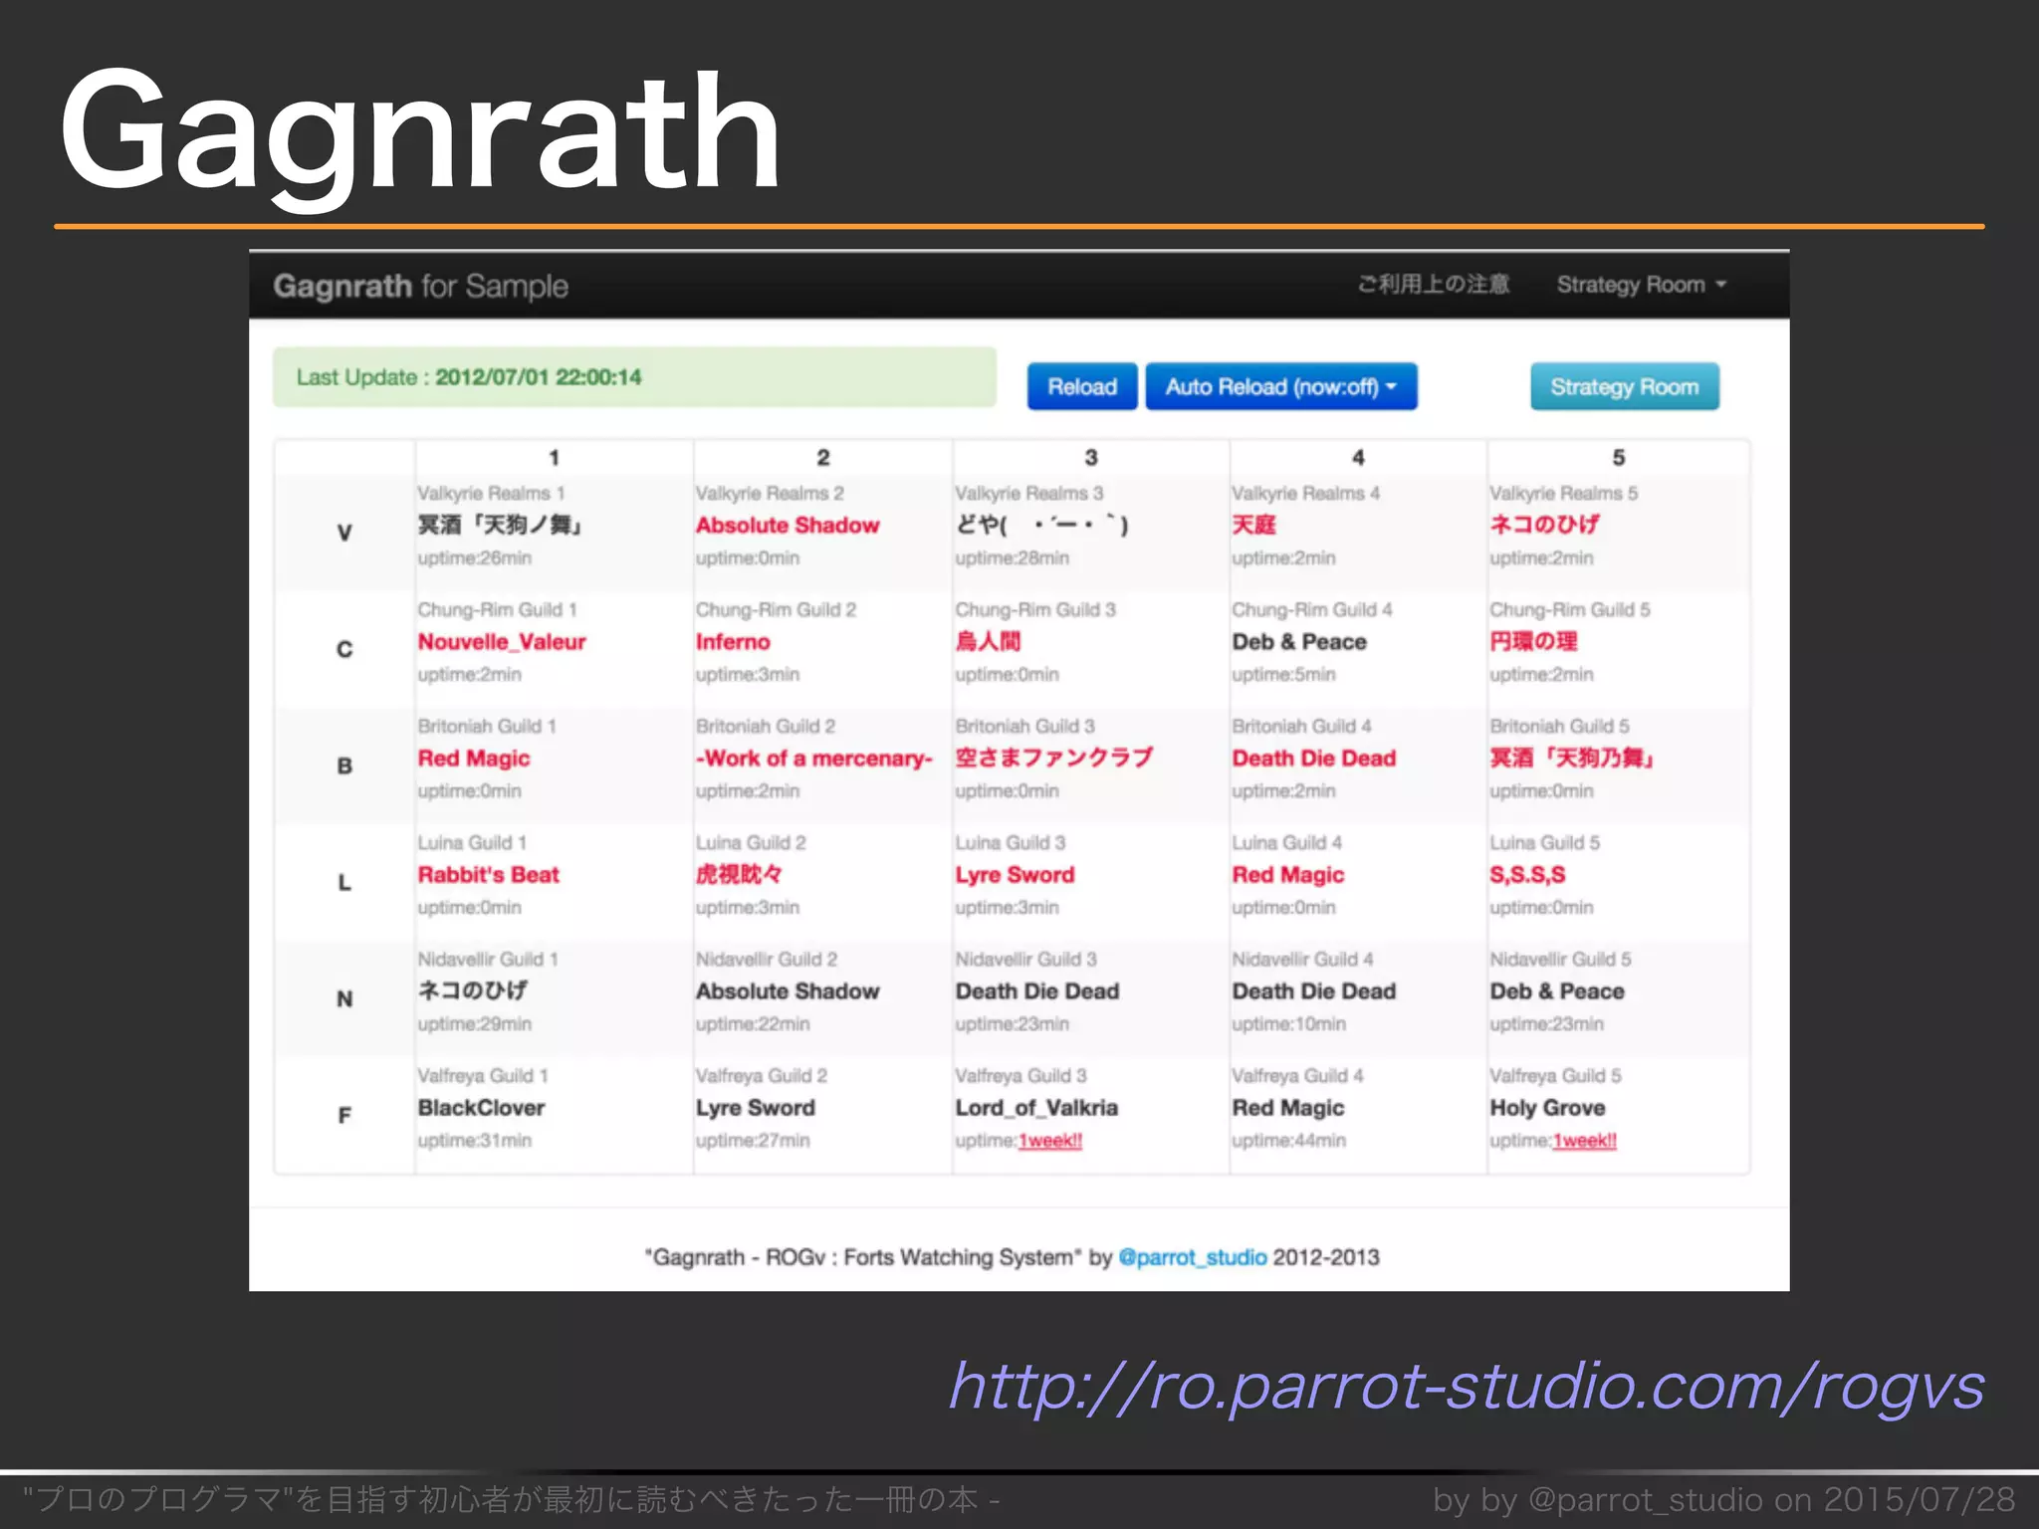Screen dimensions: 2039x1529
Task: Click the column 3 table header
Action: [1090, 457]
